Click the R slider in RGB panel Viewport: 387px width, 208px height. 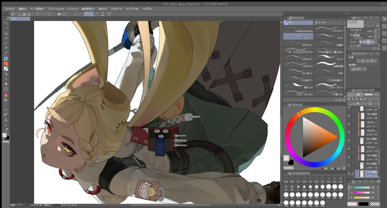(x=361, y=187)
